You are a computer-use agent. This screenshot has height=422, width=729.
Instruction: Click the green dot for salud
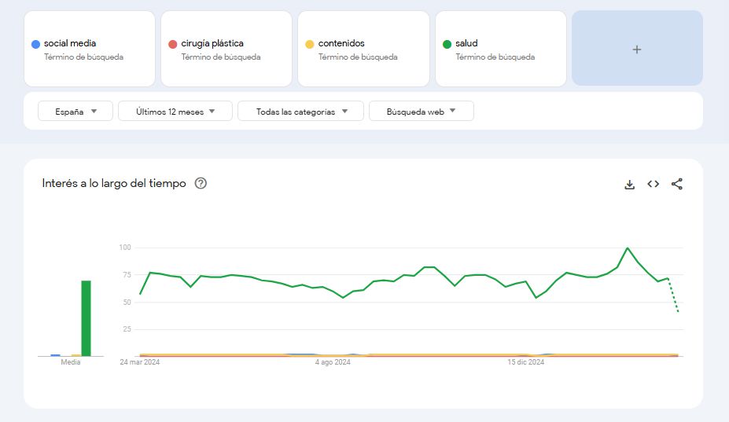point(447,44)
